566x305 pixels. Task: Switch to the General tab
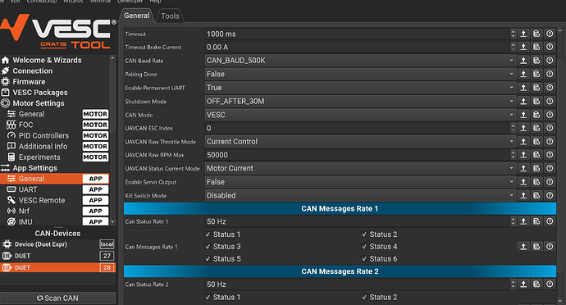[136, 16]
